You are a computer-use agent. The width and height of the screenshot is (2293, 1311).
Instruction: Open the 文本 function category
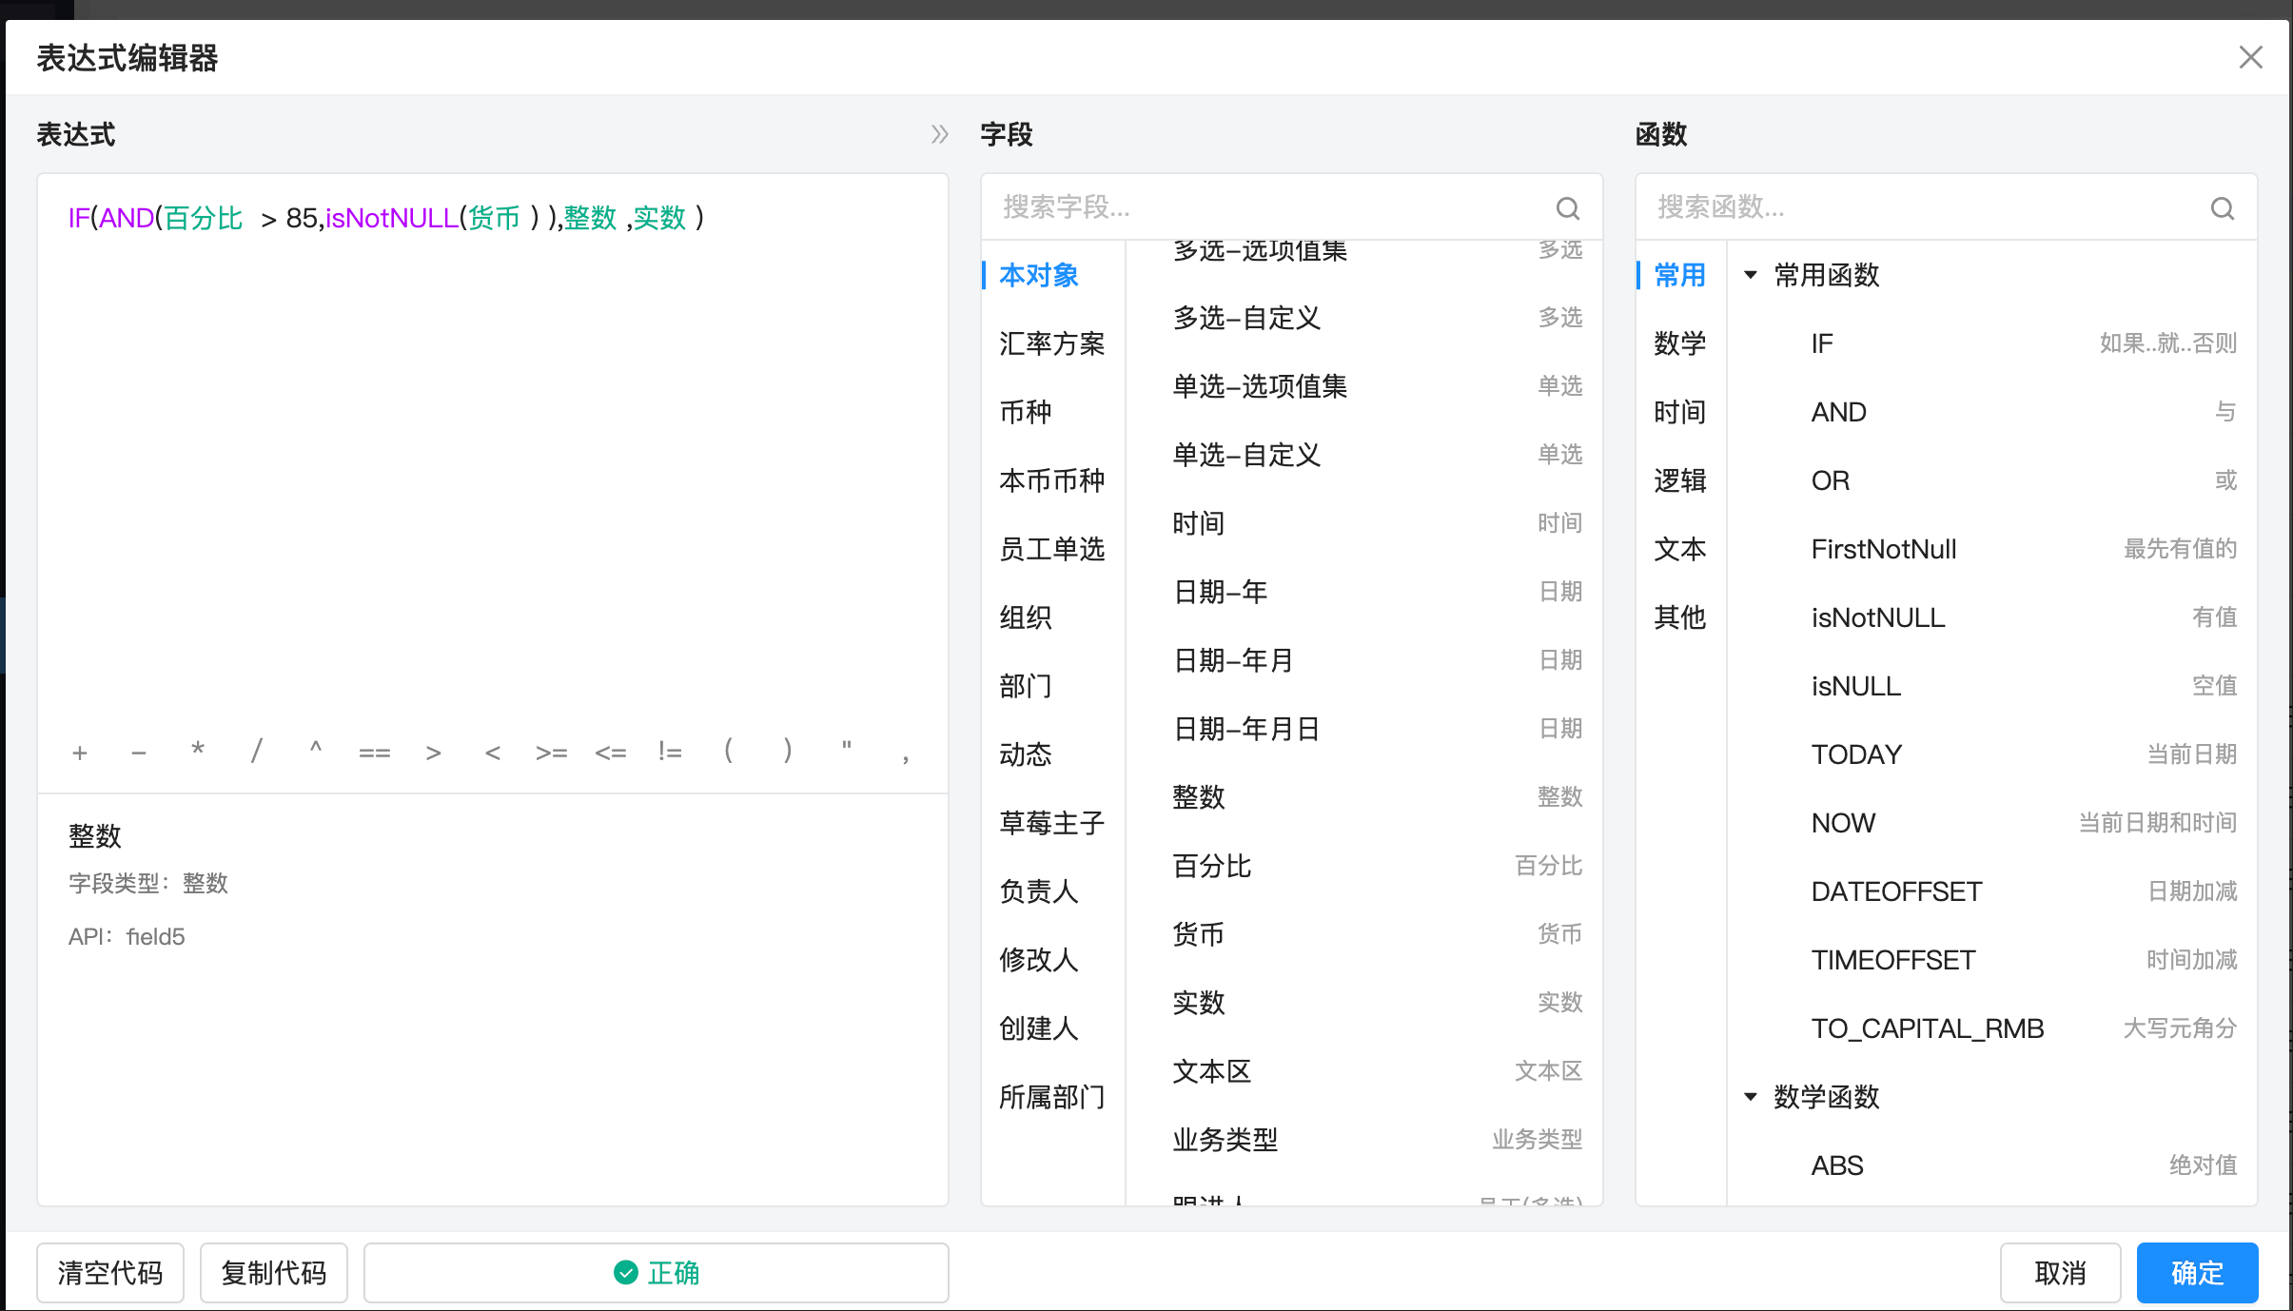(1679, 549)
